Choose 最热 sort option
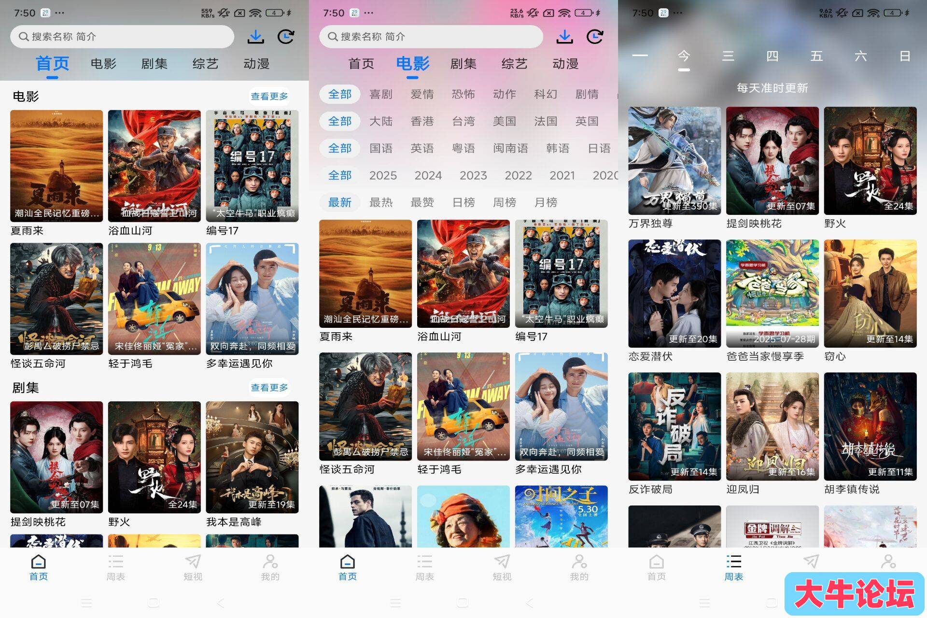The width and height of the screenshot is (927, 618). [381, 202]
